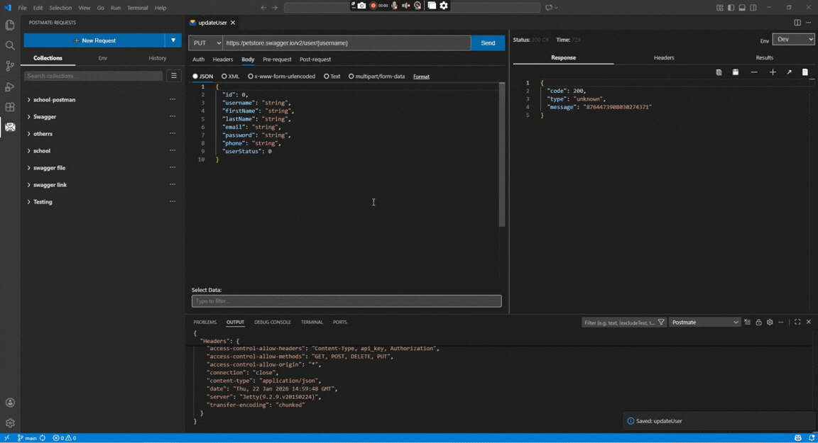Click the request body editor scrollbar

click(502, 155)
